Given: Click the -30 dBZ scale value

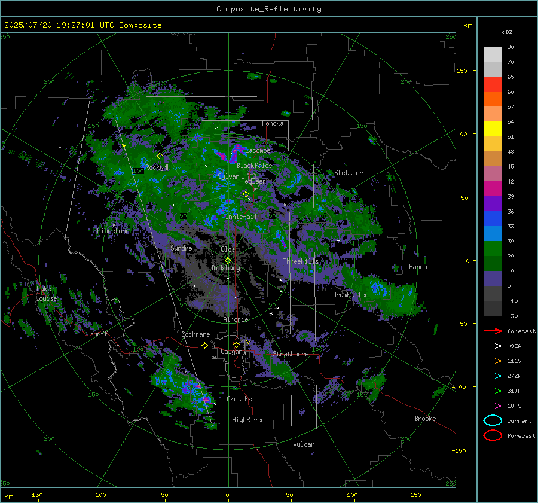Looking at the screenshot, I should coord(512,316).
